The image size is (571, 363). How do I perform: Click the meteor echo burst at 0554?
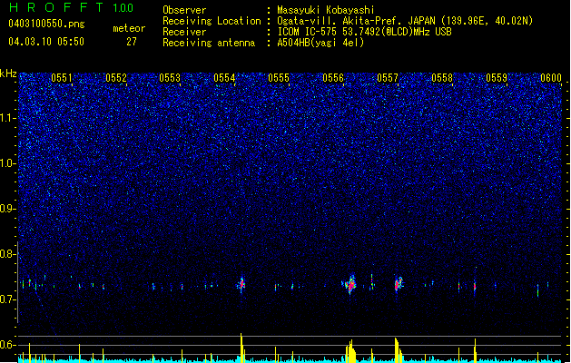[241, 284]
